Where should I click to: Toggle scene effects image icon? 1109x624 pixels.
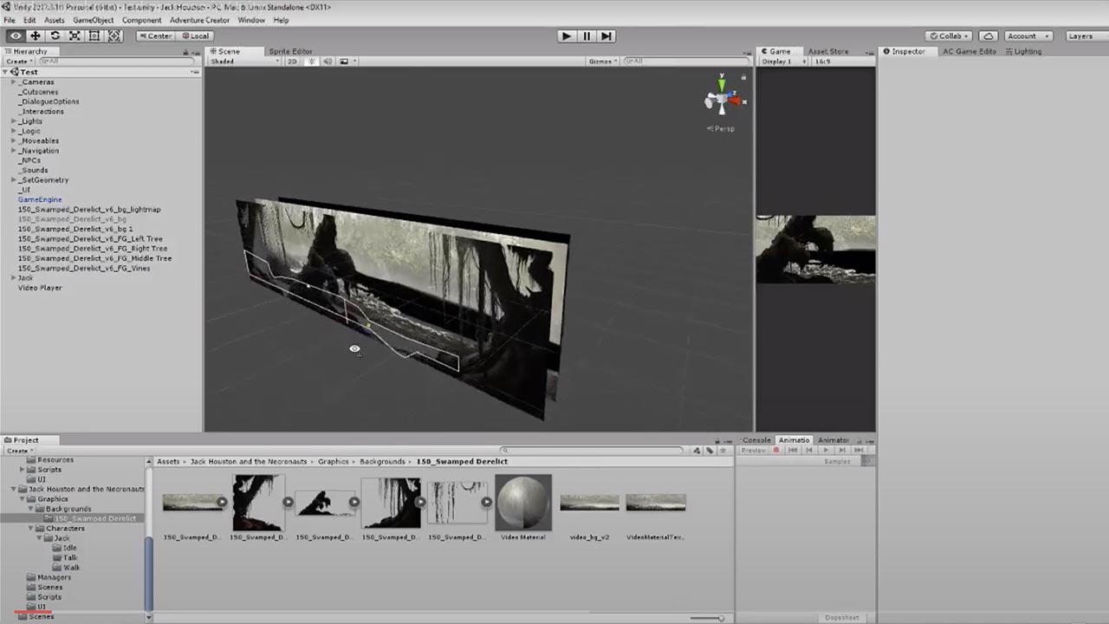[x=344, y=62]
